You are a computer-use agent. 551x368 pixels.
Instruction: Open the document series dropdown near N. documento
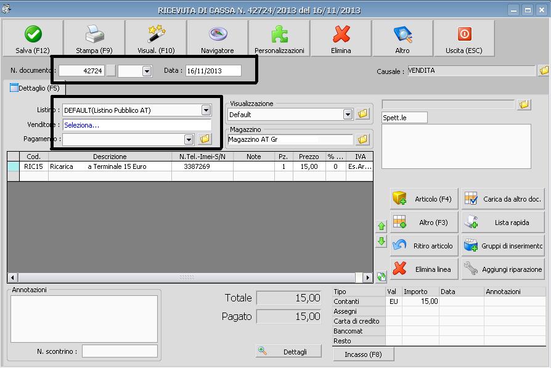click(x=147, y=71)
